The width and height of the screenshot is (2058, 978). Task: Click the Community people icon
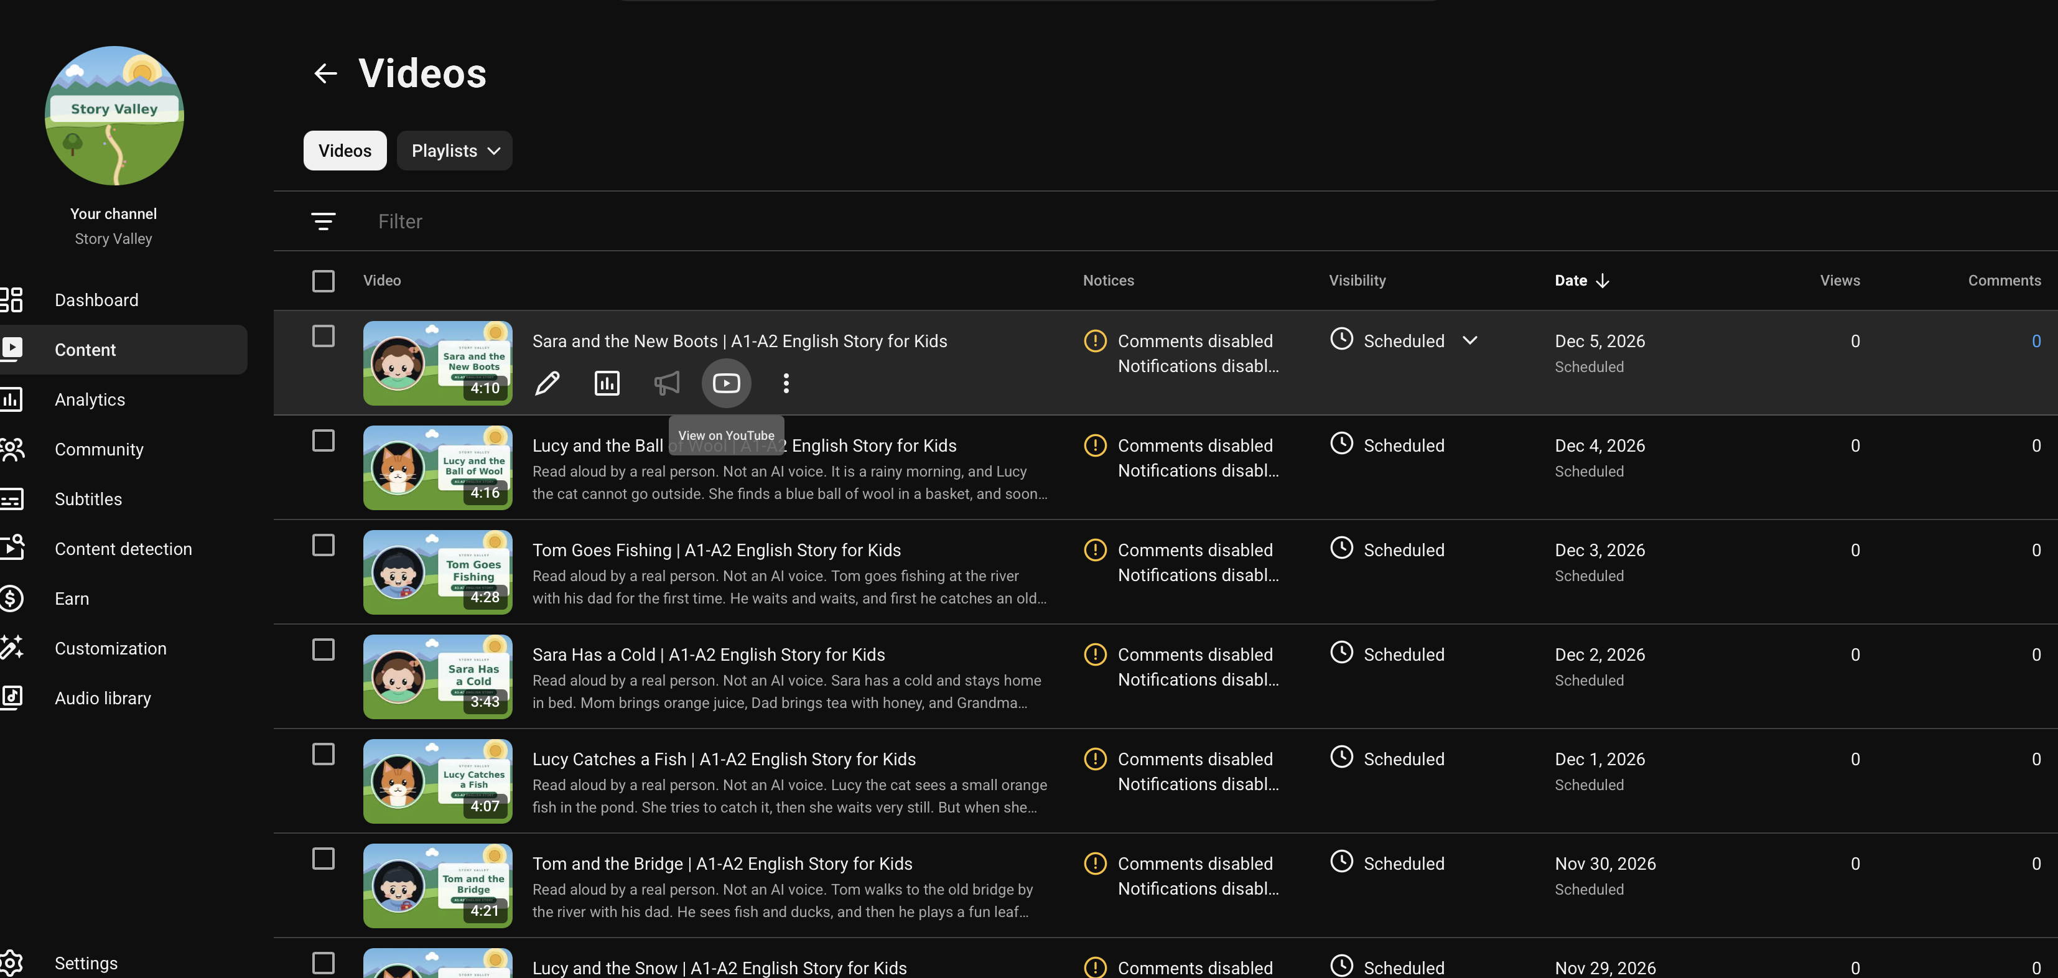(x=11, y=449)
